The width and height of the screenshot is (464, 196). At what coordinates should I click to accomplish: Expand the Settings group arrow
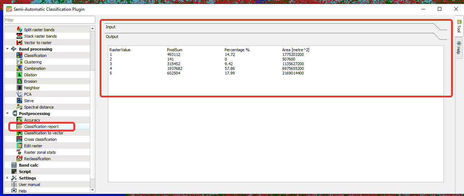tap(8, 178)
